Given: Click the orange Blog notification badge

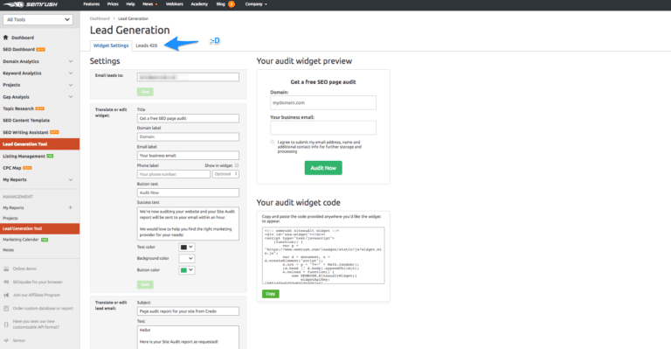Looking at the screenshot, I should point(232,4).
